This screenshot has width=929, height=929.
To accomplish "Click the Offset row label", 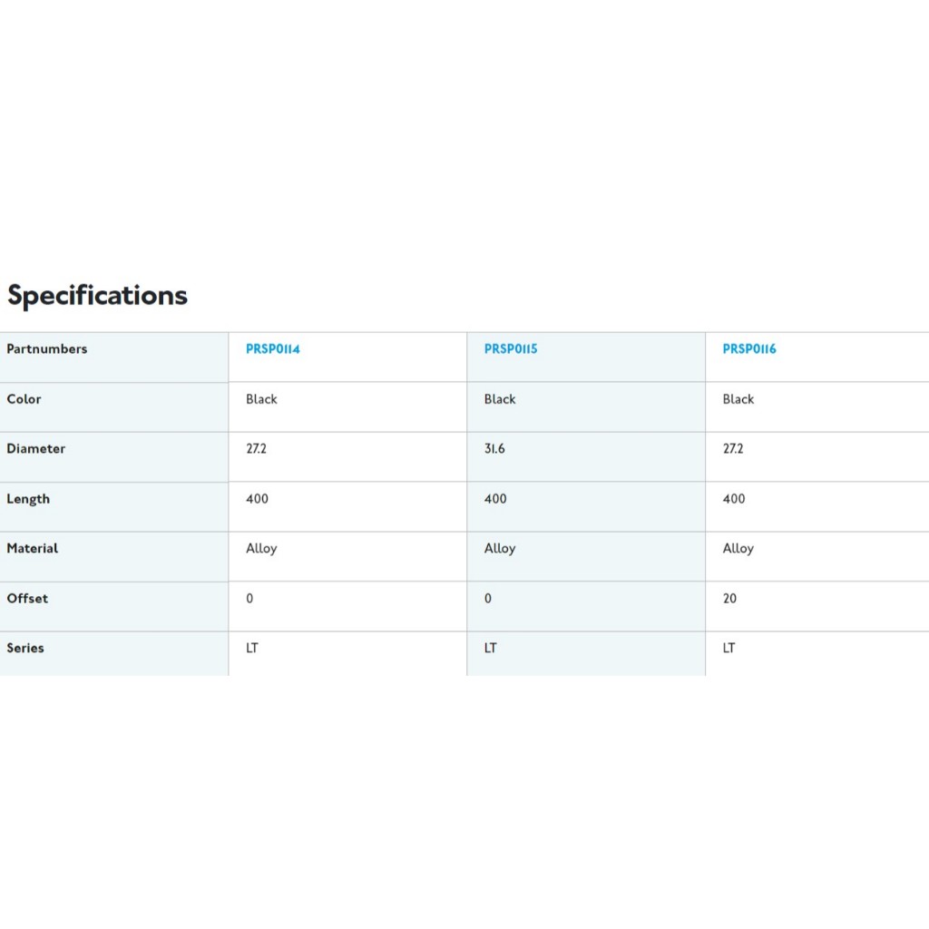I will coord(27,599).
